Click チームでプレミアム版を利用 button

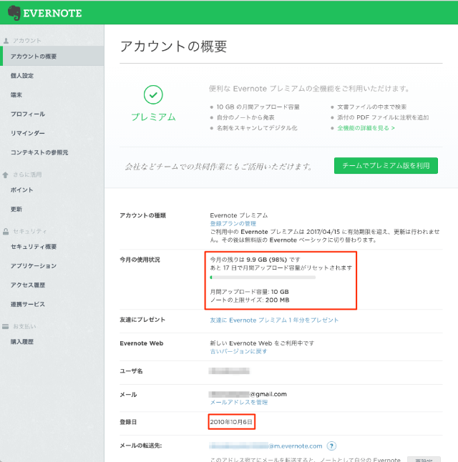tap(386, 166)
